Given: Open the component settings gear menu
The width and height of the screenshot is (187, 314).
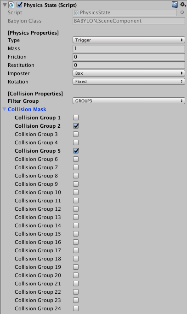Looking at the screenshot, I should [182, 5].
